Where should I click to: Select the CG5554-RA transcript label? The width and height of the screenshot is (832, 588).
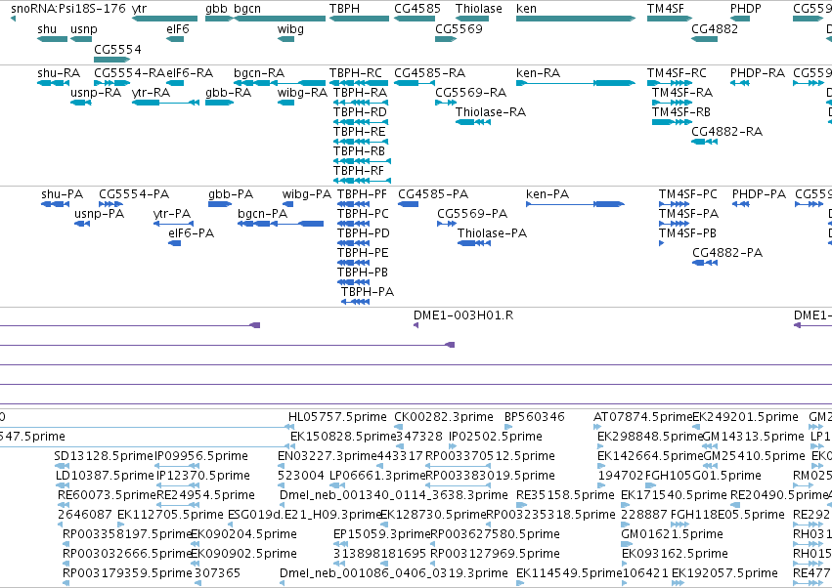[129, 72]
